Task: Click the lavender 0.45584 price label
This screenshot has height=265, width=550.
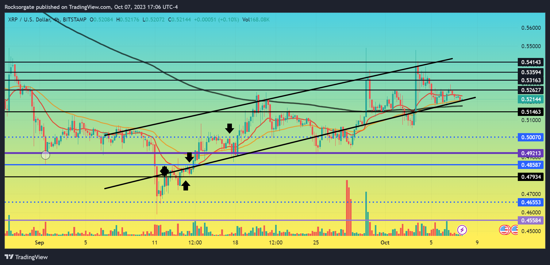Action: 531,221
